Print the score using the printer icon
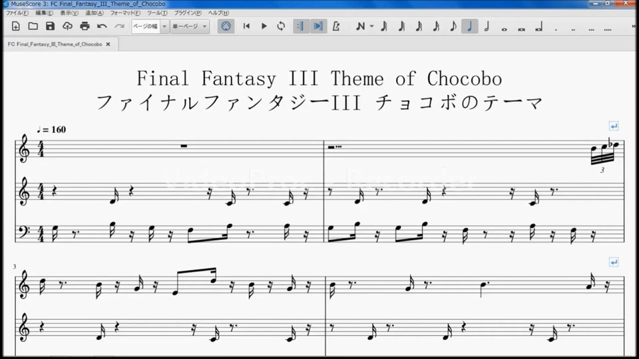 [85, 27]
